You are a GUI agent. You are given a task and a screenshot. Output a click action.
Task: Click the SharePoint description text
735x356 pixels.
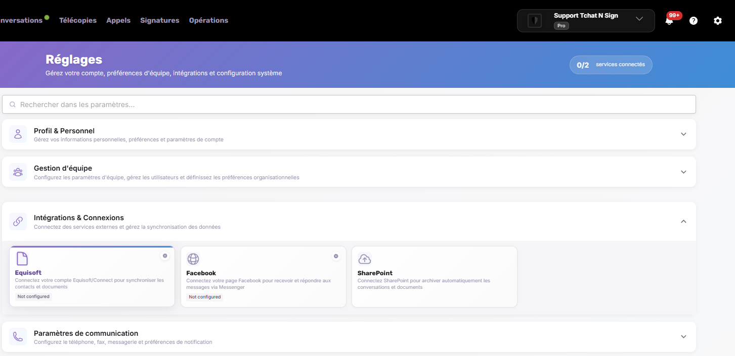click(x=424, y=284)
